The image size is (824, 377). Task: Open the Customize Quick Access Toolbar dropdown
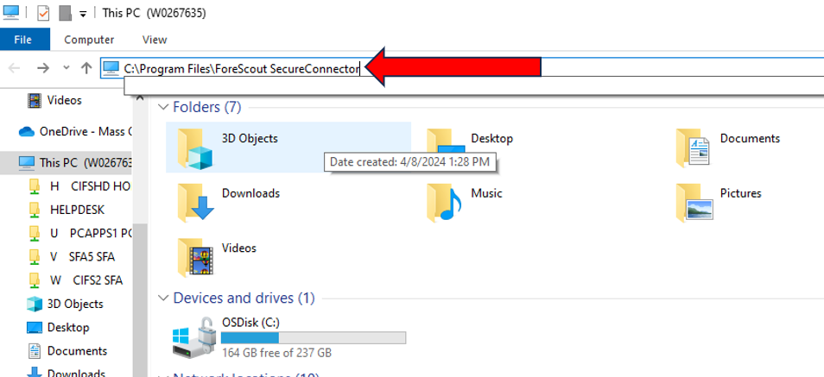coord(83,14)
